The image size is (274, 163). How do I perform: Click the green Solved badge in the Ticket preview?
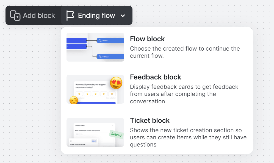tap(116, 134)
